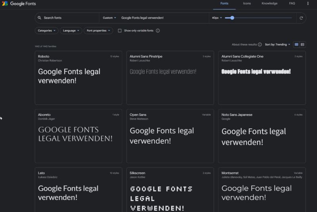Open the Lato font card
The height and width of the screenshot is (212, 317).
pos(78,190)
